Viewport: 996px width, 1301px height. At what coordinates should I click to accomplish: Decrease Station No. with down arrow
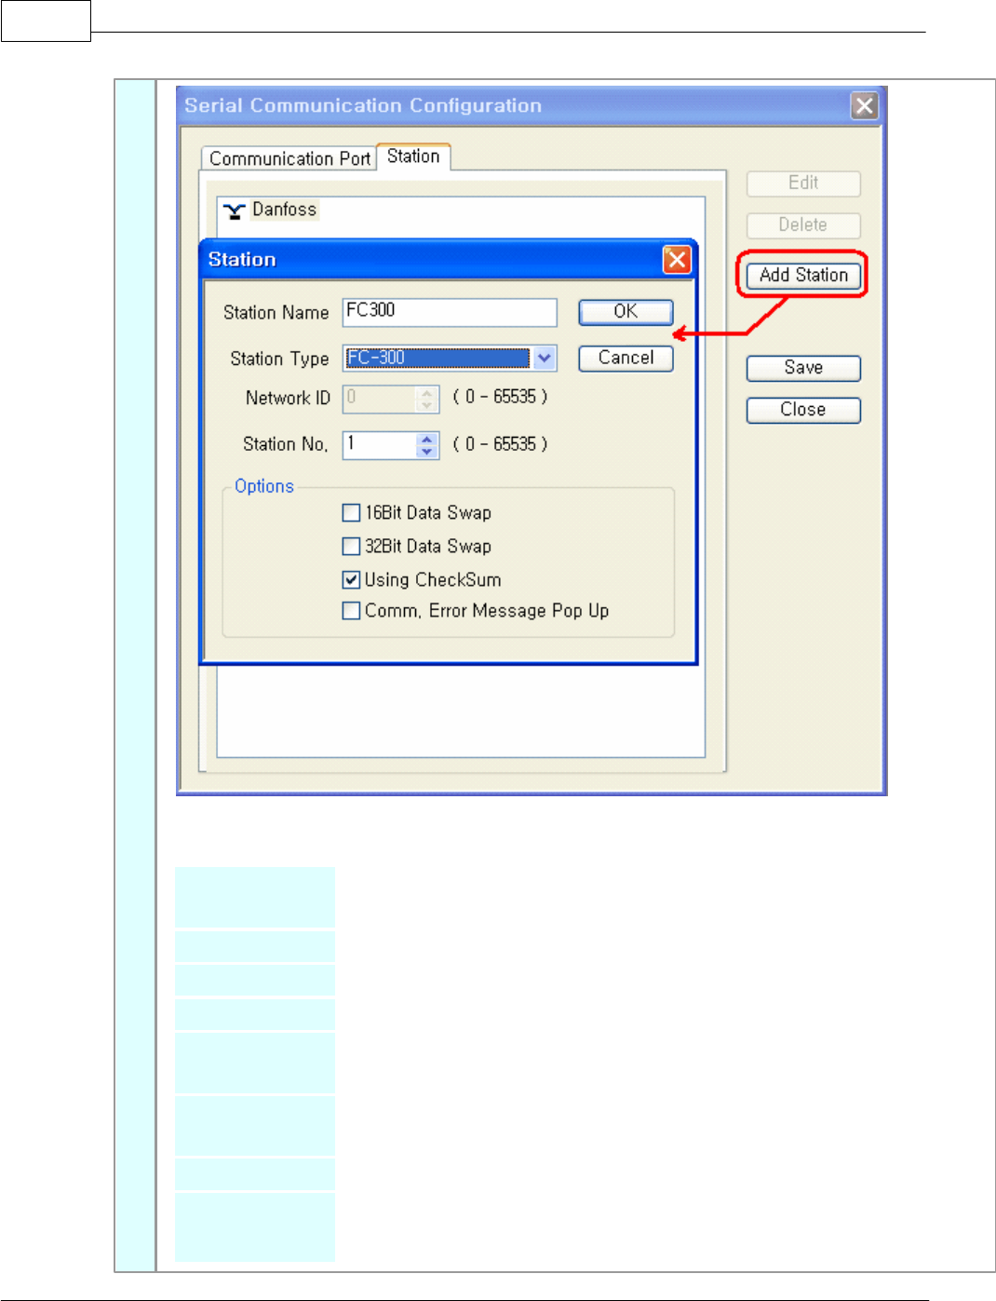coord(427,452)
